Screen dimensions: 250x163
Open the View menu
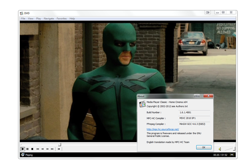[30, 18]
